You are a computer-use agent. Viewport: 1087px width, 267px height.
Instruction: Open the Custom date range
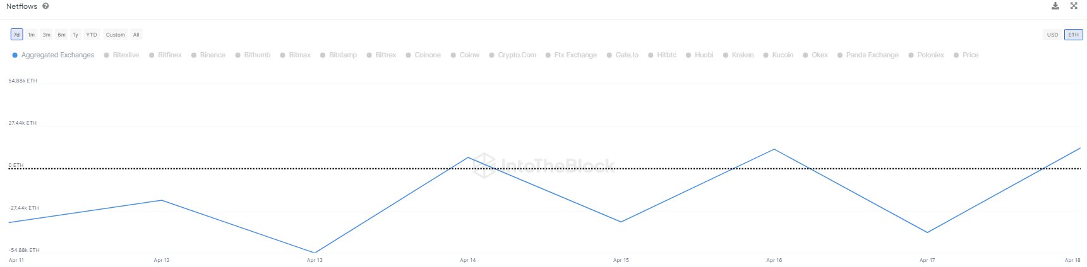click(x=115, y=35)
